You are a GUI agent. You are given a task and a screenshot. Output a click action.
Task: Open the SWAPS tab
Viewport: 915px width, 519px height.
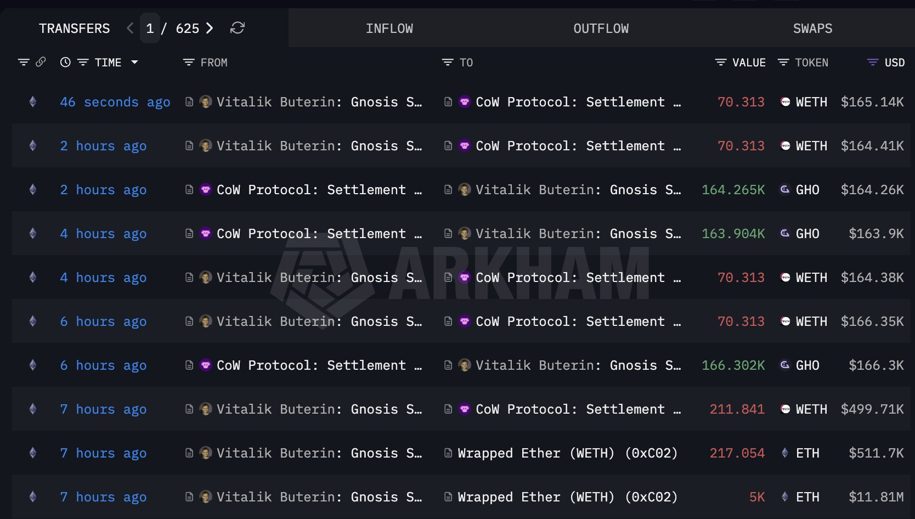tap(812, 29)
